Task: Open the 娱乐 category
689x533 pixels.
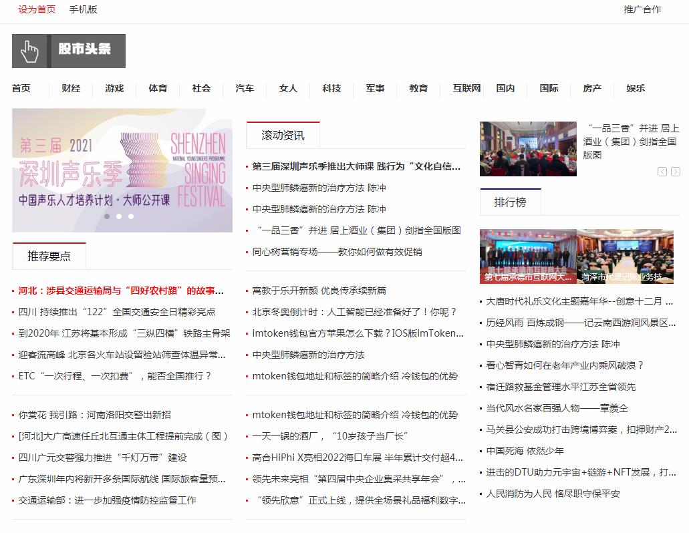Action: point(636,88)
